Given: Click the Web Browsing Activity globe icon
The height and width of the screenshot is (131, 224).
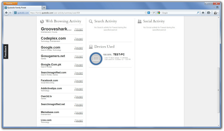Looking at the screenshot, I should (x=42, y=21).
